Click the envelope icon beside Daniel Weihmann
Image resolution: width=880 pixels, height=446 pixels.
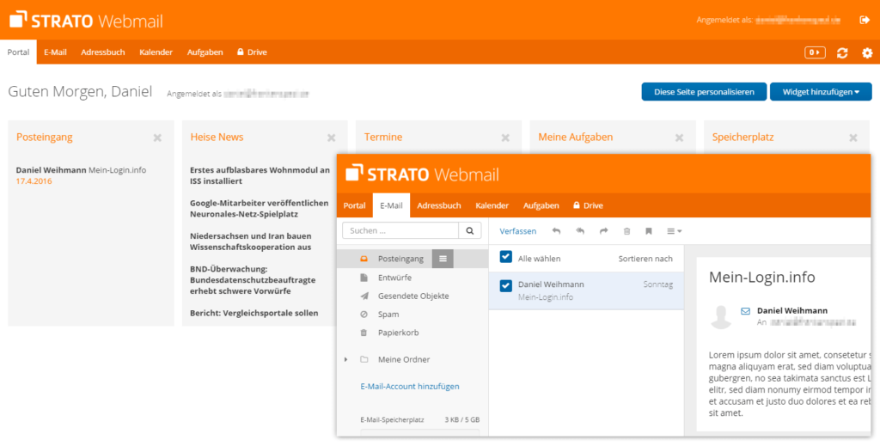(745, 310)
